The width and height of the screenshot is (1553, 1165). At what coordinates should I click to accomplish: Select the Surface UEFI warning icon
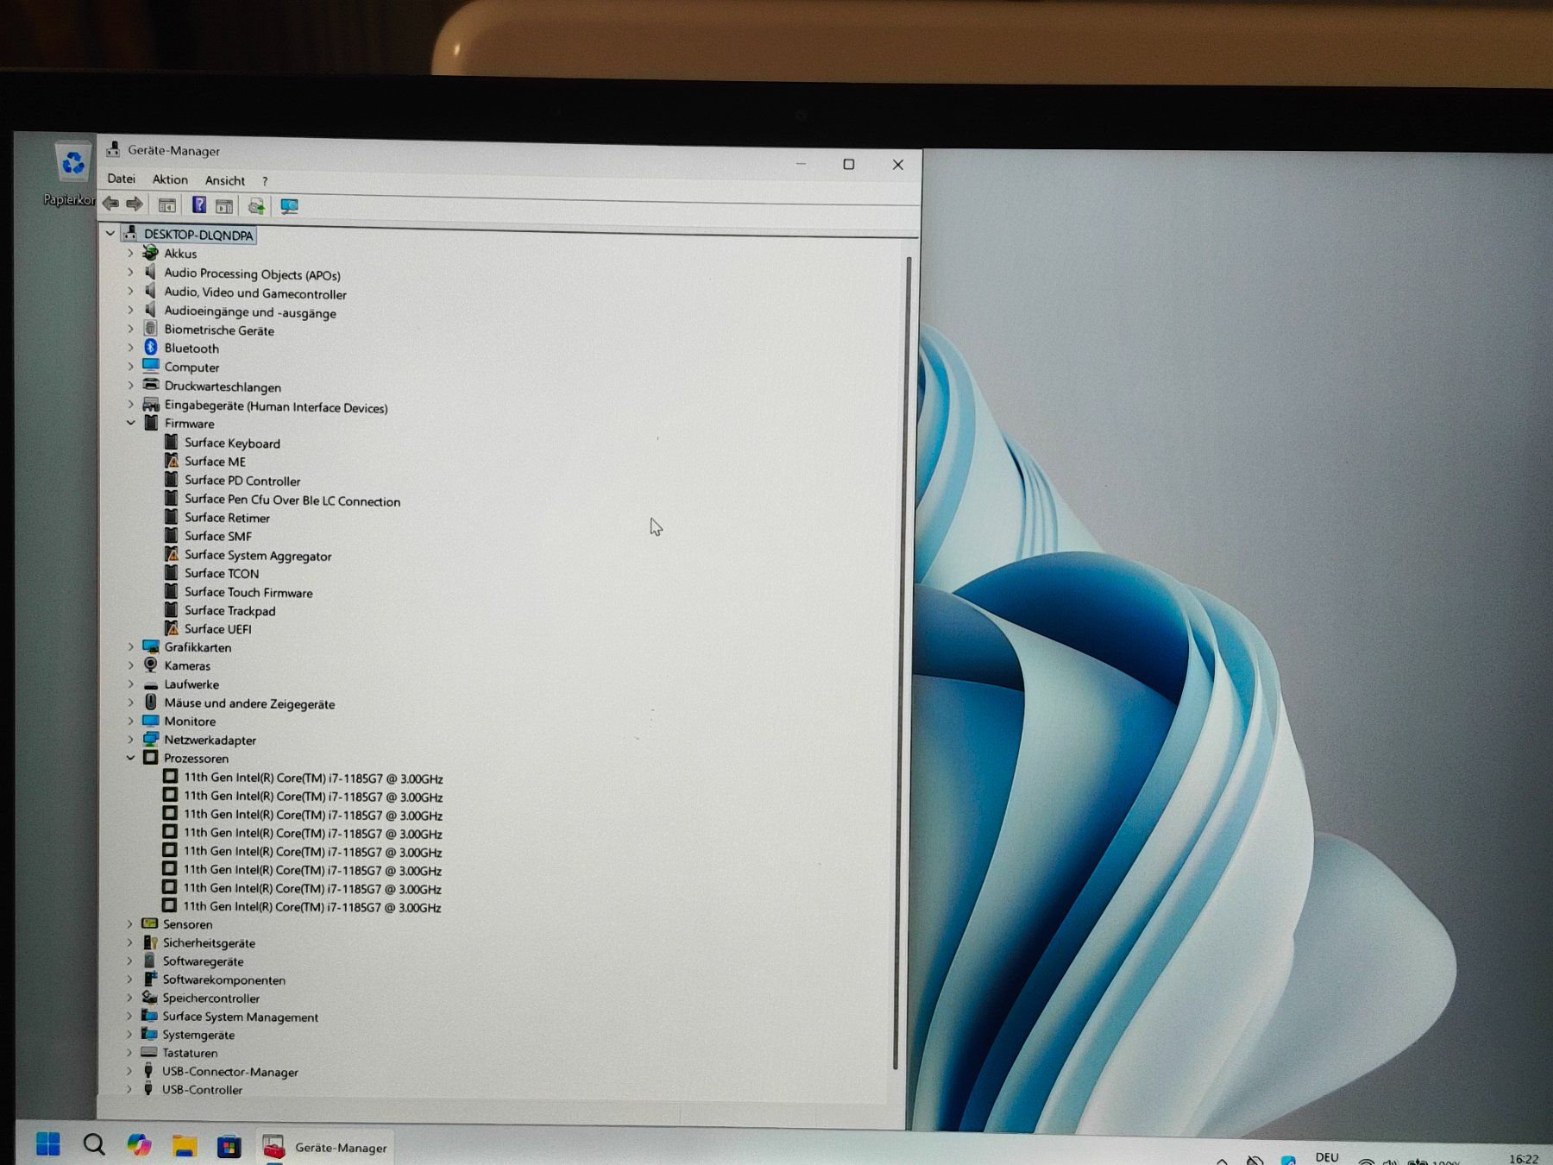point(172,628)
